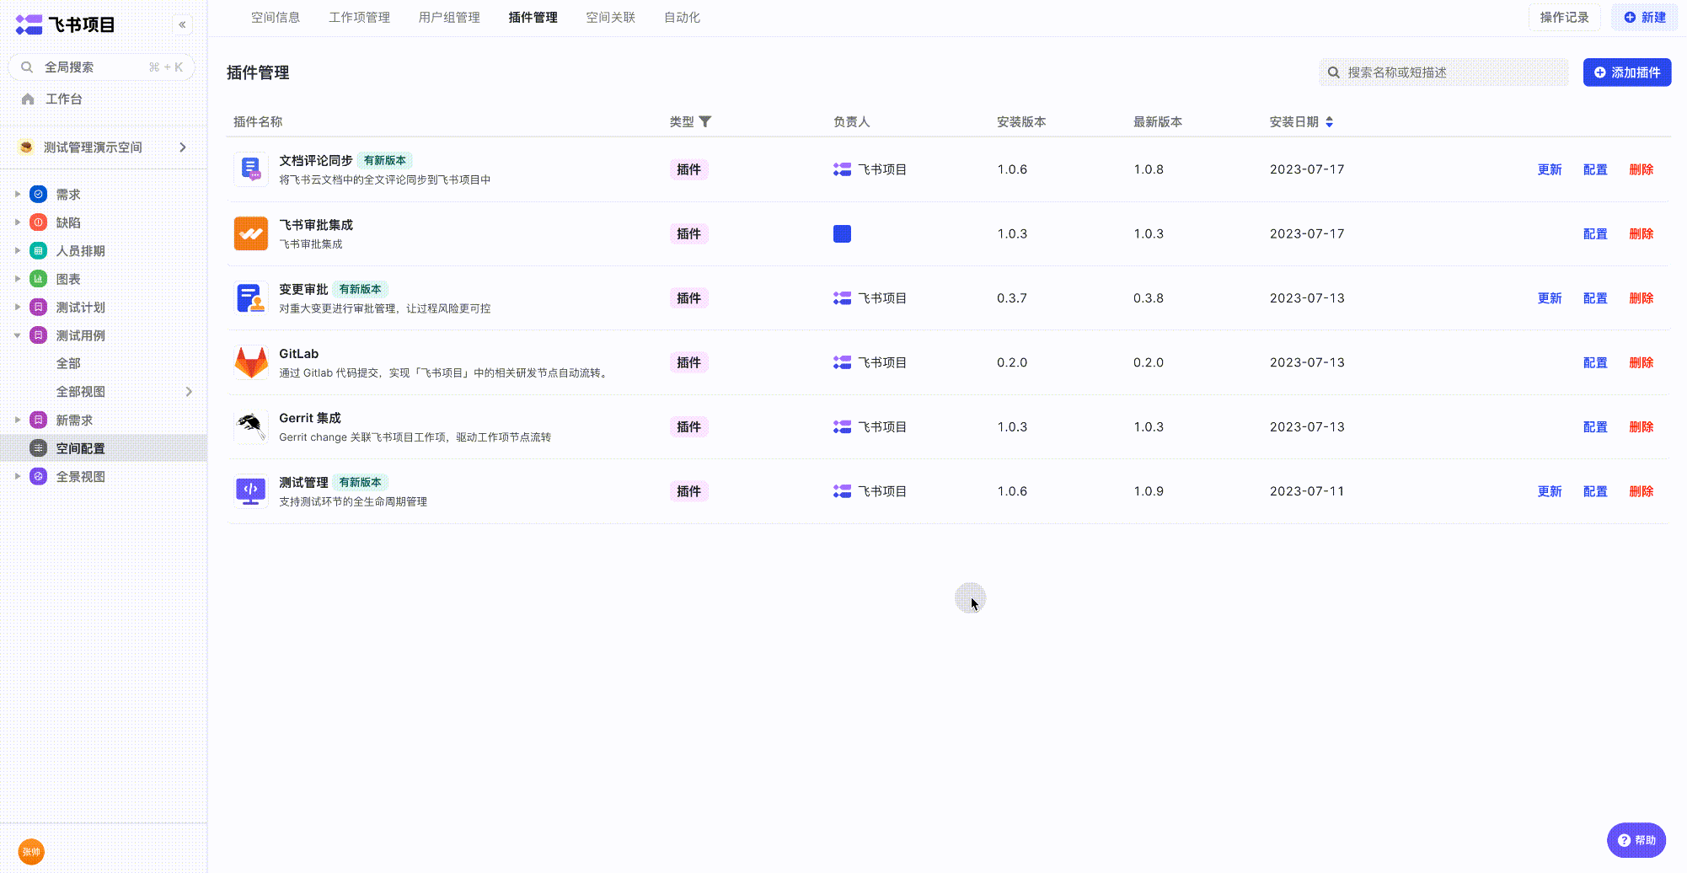This screenshot has width=1687, height=873.
Task: Click the user avatar 张帅
Action: coord(31,852)
